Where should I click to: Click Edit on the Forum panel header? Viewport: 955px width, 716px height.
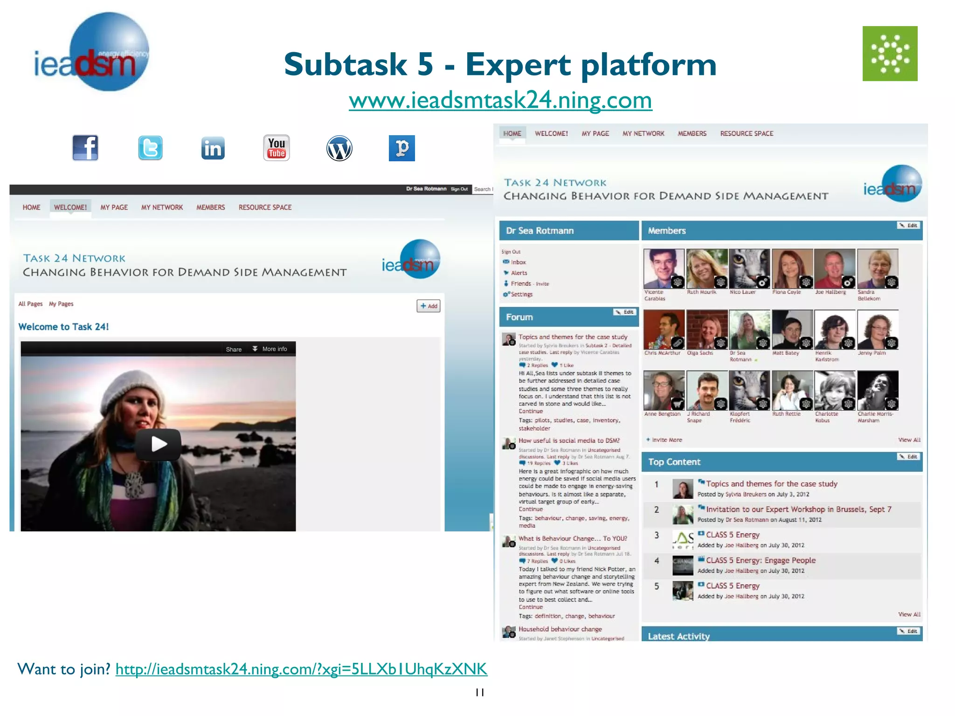(624, 312)
